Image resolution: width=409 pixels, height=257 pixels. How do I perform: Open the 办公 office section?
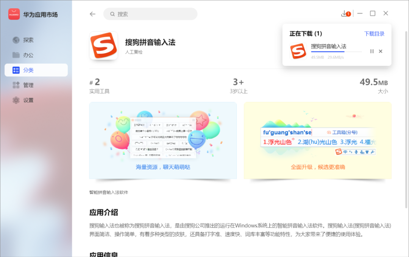pyautogui.click(x=36, y=55)
